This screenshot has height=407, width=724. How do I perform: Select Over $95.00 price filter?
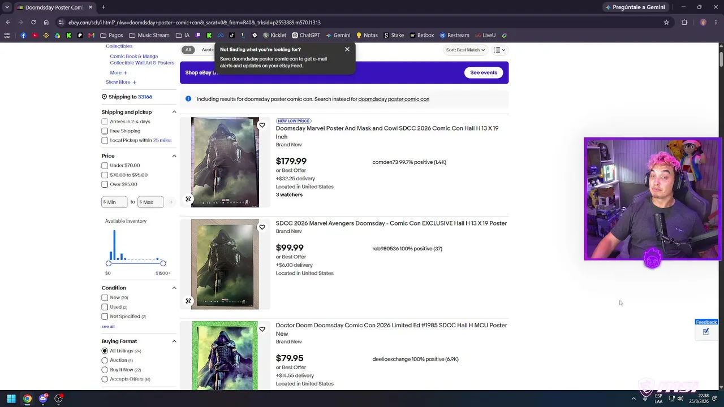tap(105, 184)
